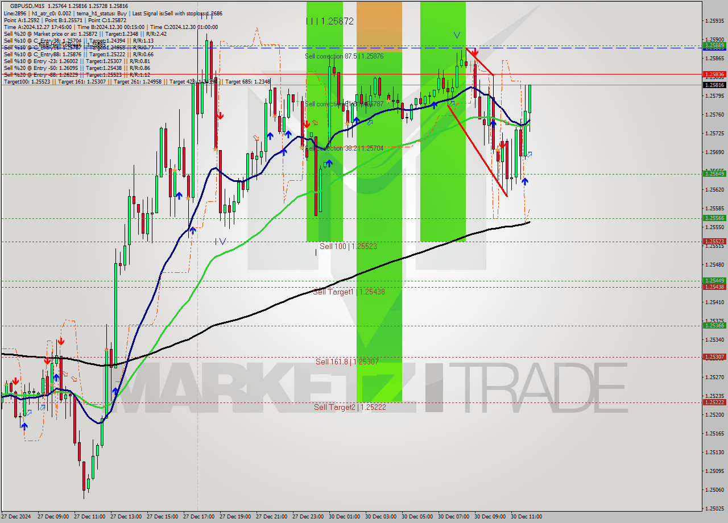Screen dimensions: 728x523
Task: Click the 1.25270 price axis tick
Action: (x=714, y=377)
